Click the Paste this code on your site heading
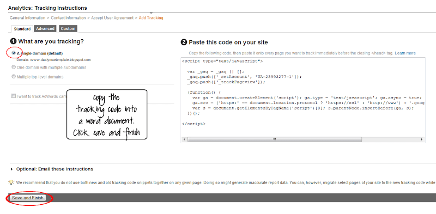436x214 pixels. point(228,42)
